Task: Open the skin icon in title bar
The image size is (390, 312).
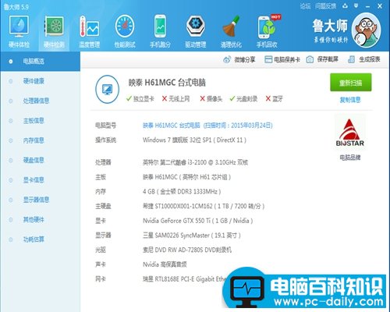Action: [x=345, y=5]
